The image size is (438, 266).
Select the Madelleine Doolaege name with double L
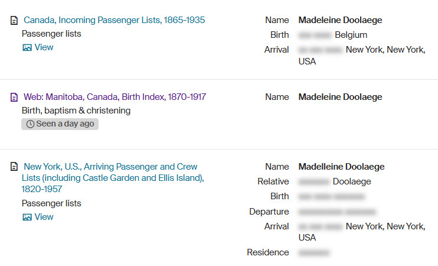tap(341, 167)
